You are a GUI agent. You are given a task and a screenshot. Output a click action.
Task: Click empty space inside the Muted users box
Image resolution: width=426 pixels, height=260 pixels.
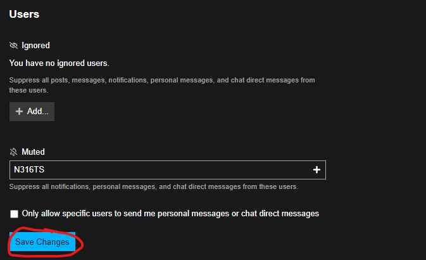point(190,170)
